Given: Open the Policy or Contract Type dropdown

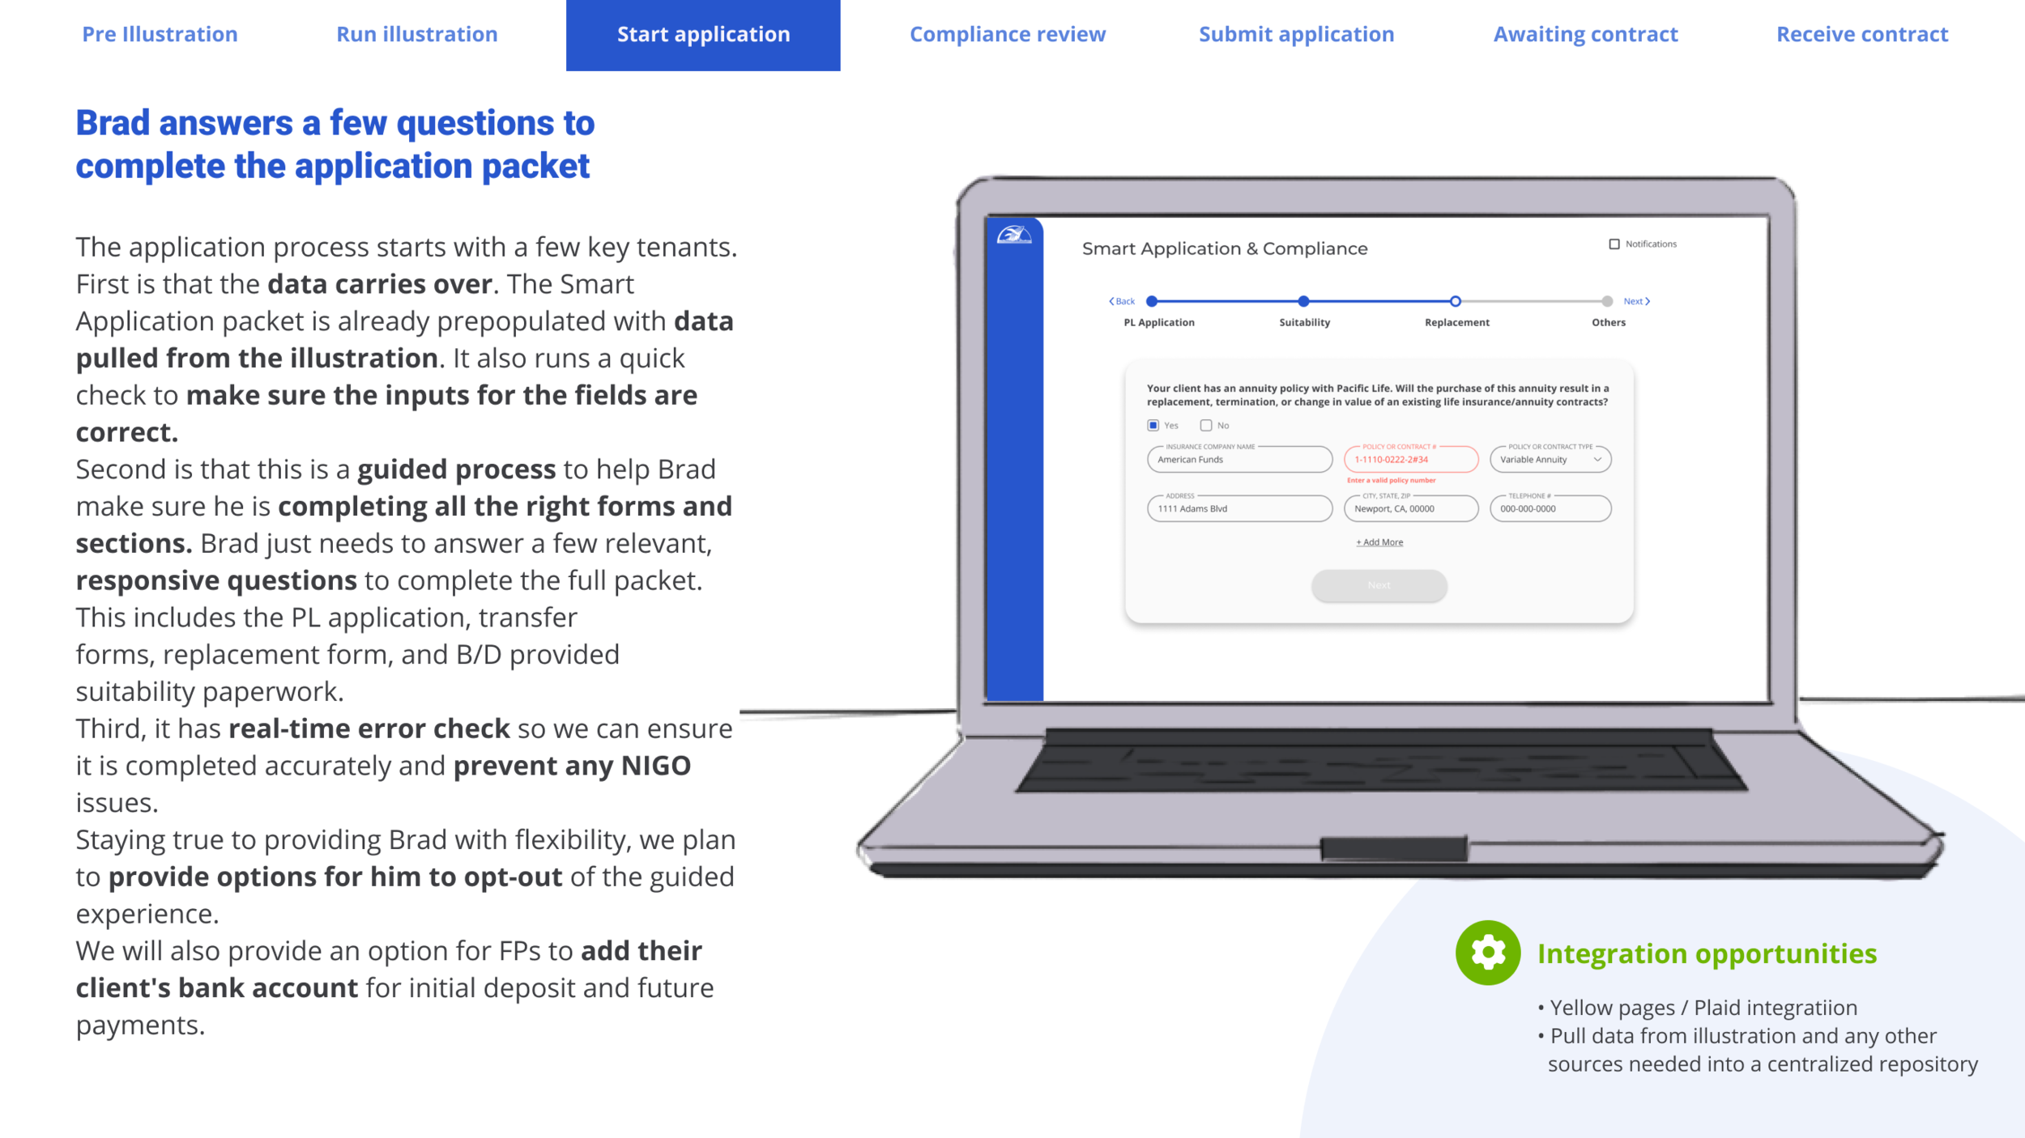Looking at the screenshot, I should (x=1550, y=460).
